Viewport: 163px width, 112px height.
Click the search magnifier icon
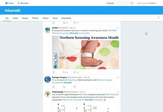(x=132, y=3)
